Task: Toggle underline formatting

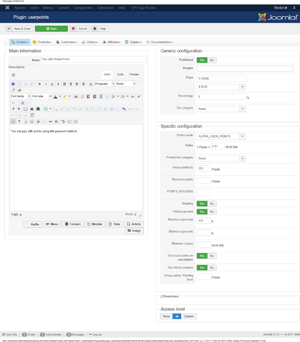Action: pos(52,84)
